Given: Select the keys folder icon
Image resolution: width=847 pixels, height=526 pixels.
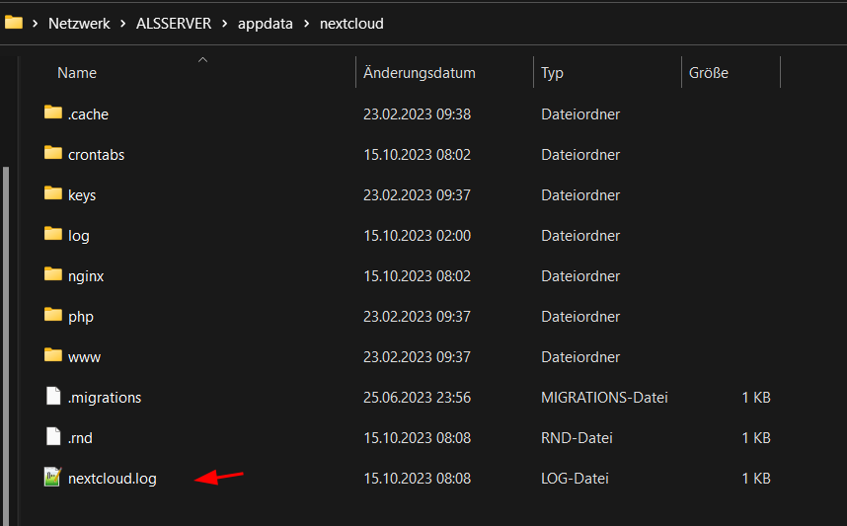Looking at the screenshot, I should tap(53, 193).
